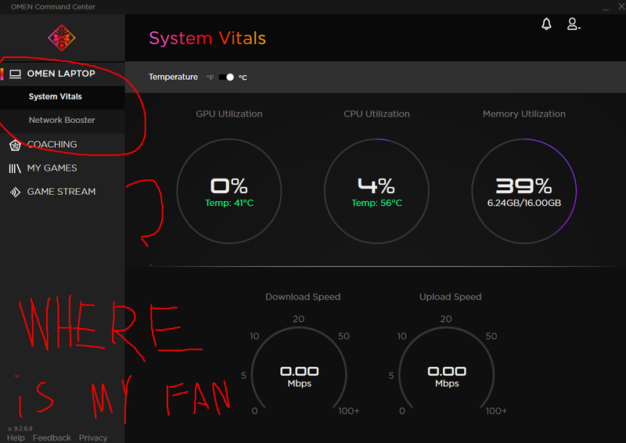Viewport: 626px width, 443px height.
Task: Click the Feedback link
Action: 52,438
